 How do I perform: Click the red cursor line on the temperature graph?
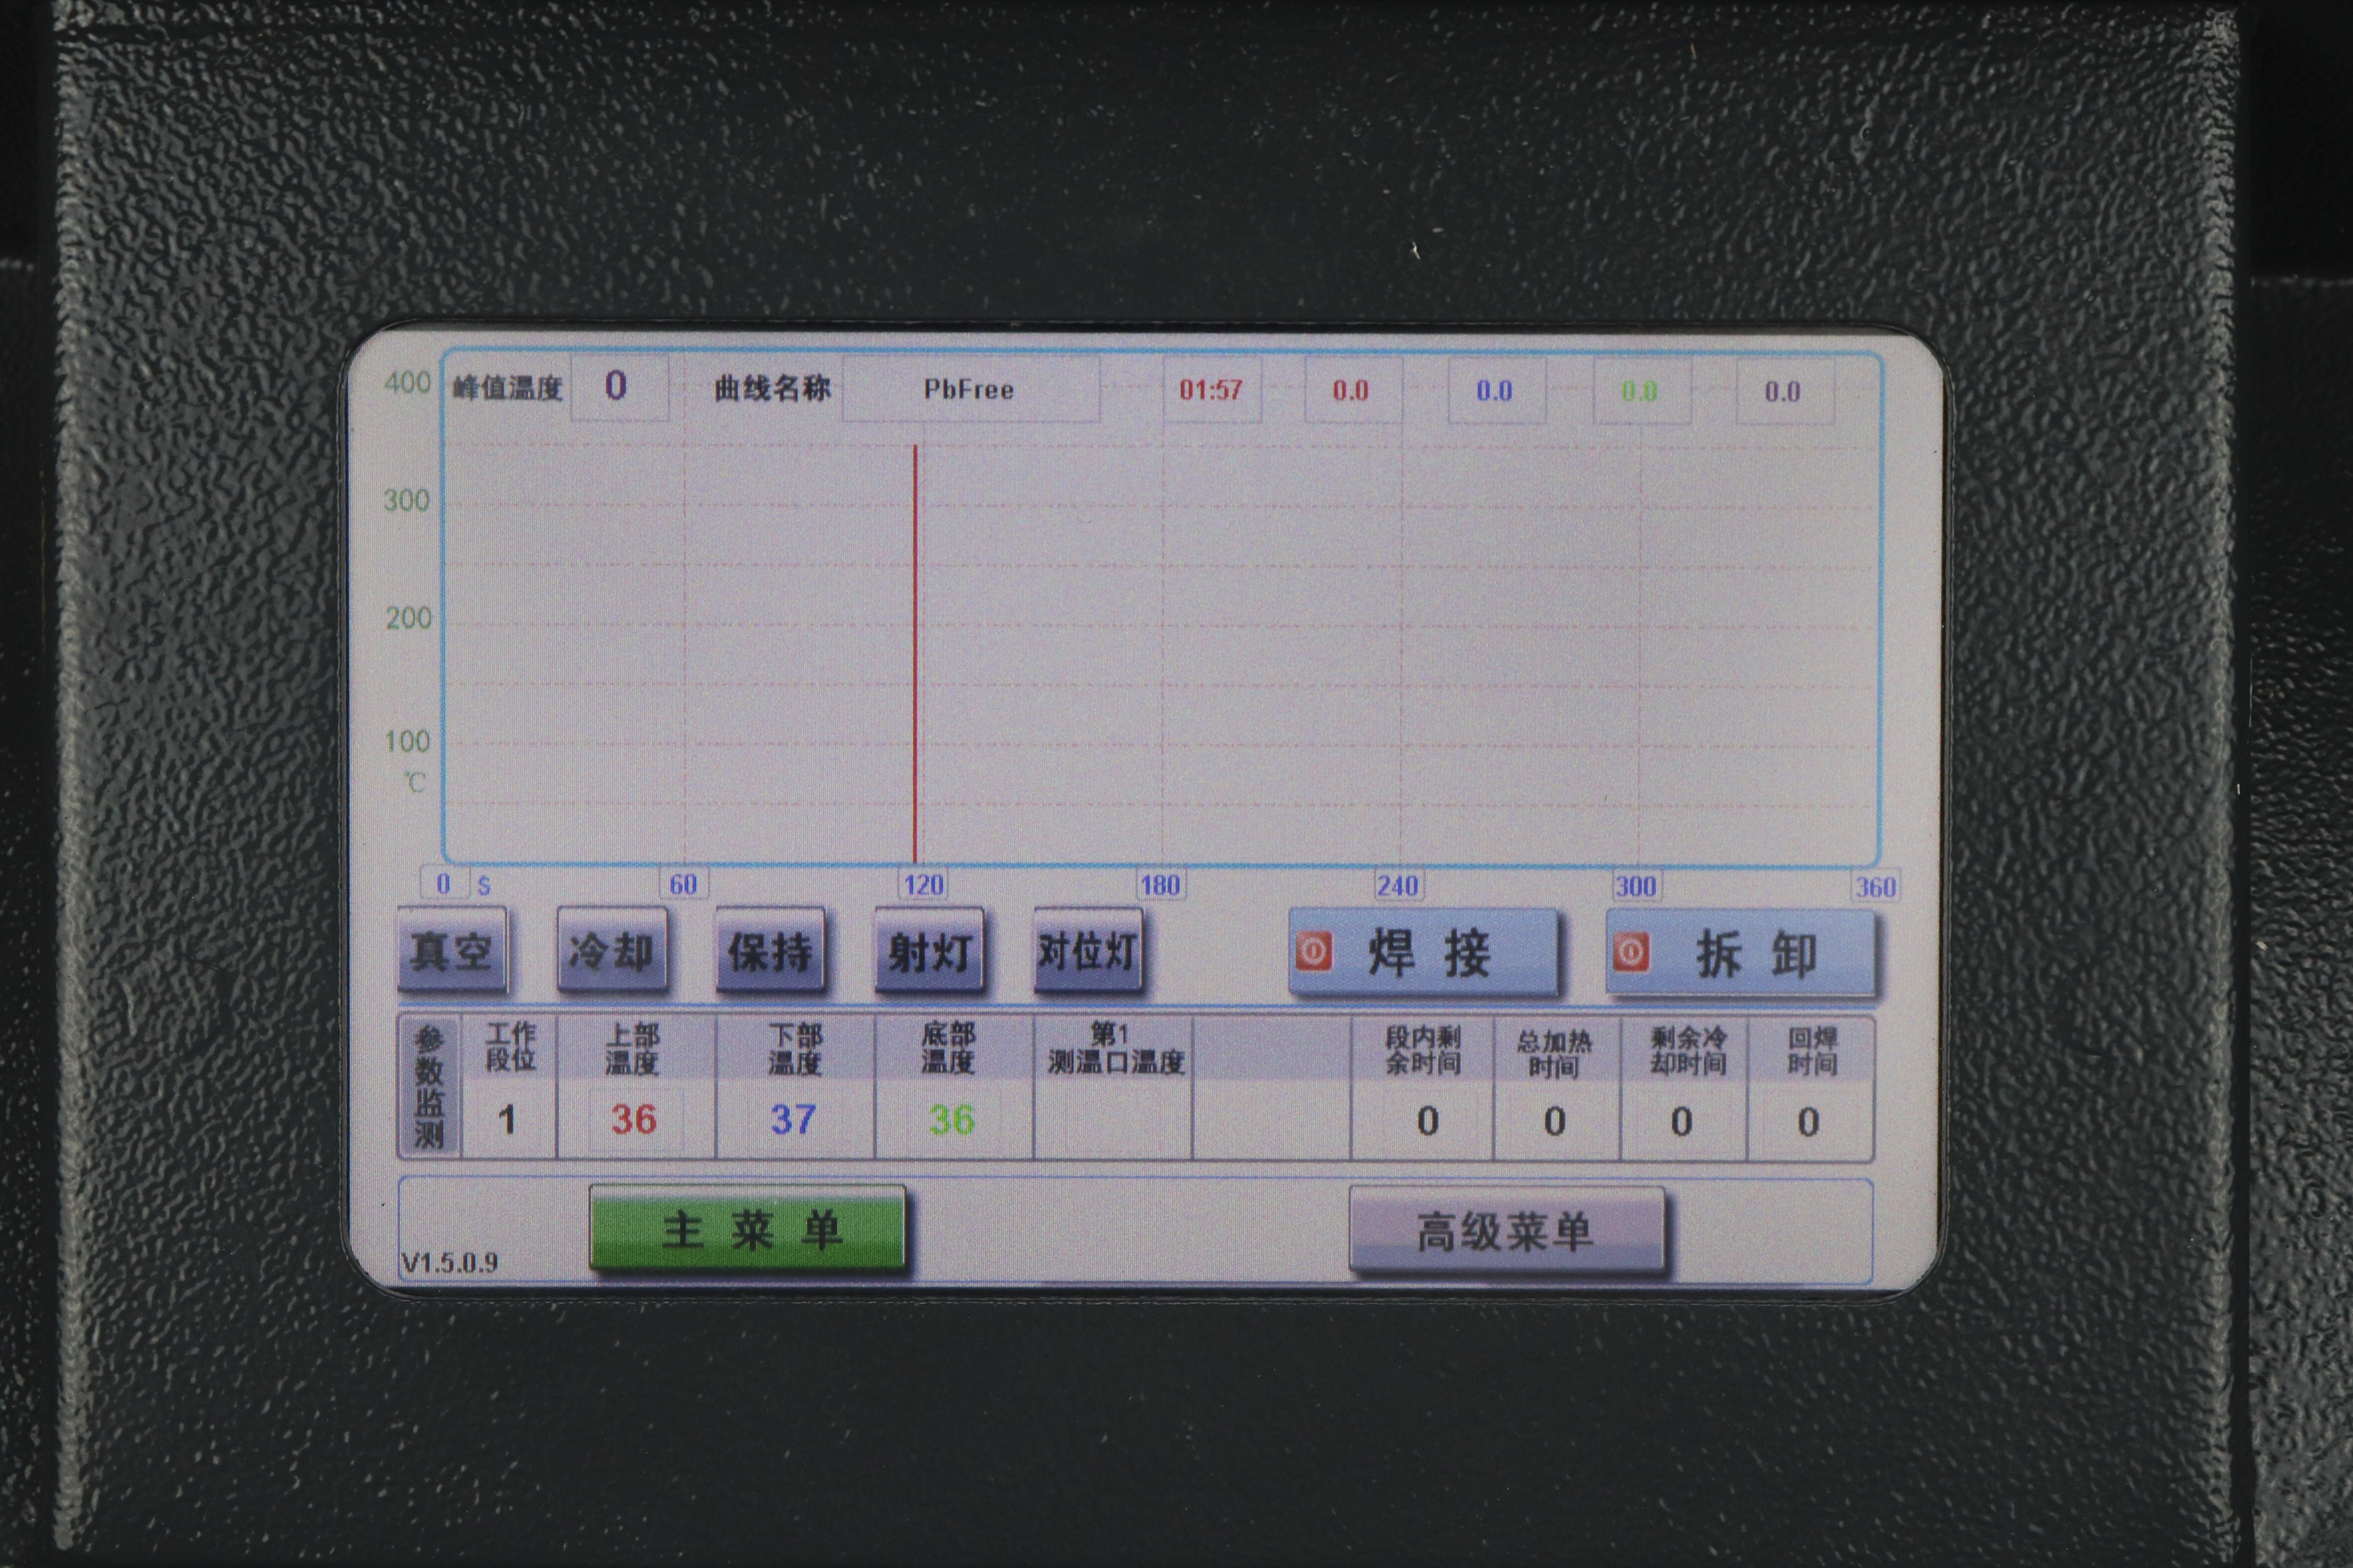pyautogui.click(x=915, y=650)
